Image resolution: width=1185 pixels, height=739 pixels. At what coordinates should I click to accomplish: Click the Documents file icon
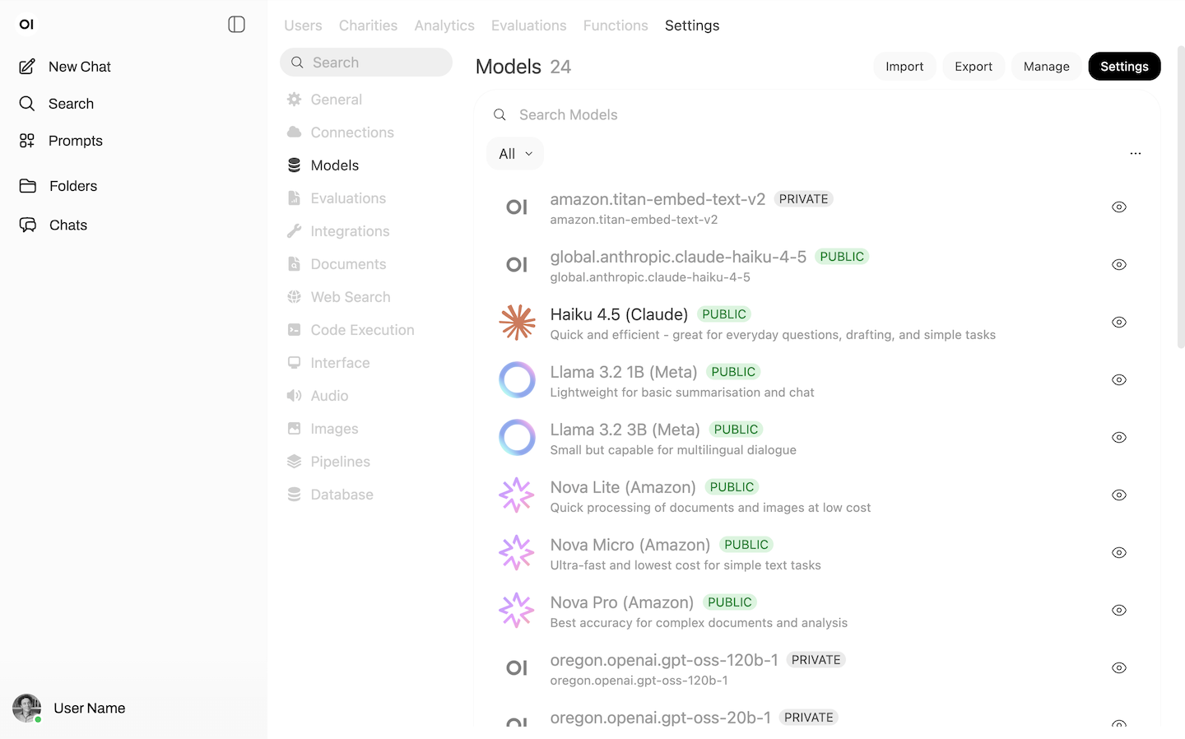click(294, 264)
